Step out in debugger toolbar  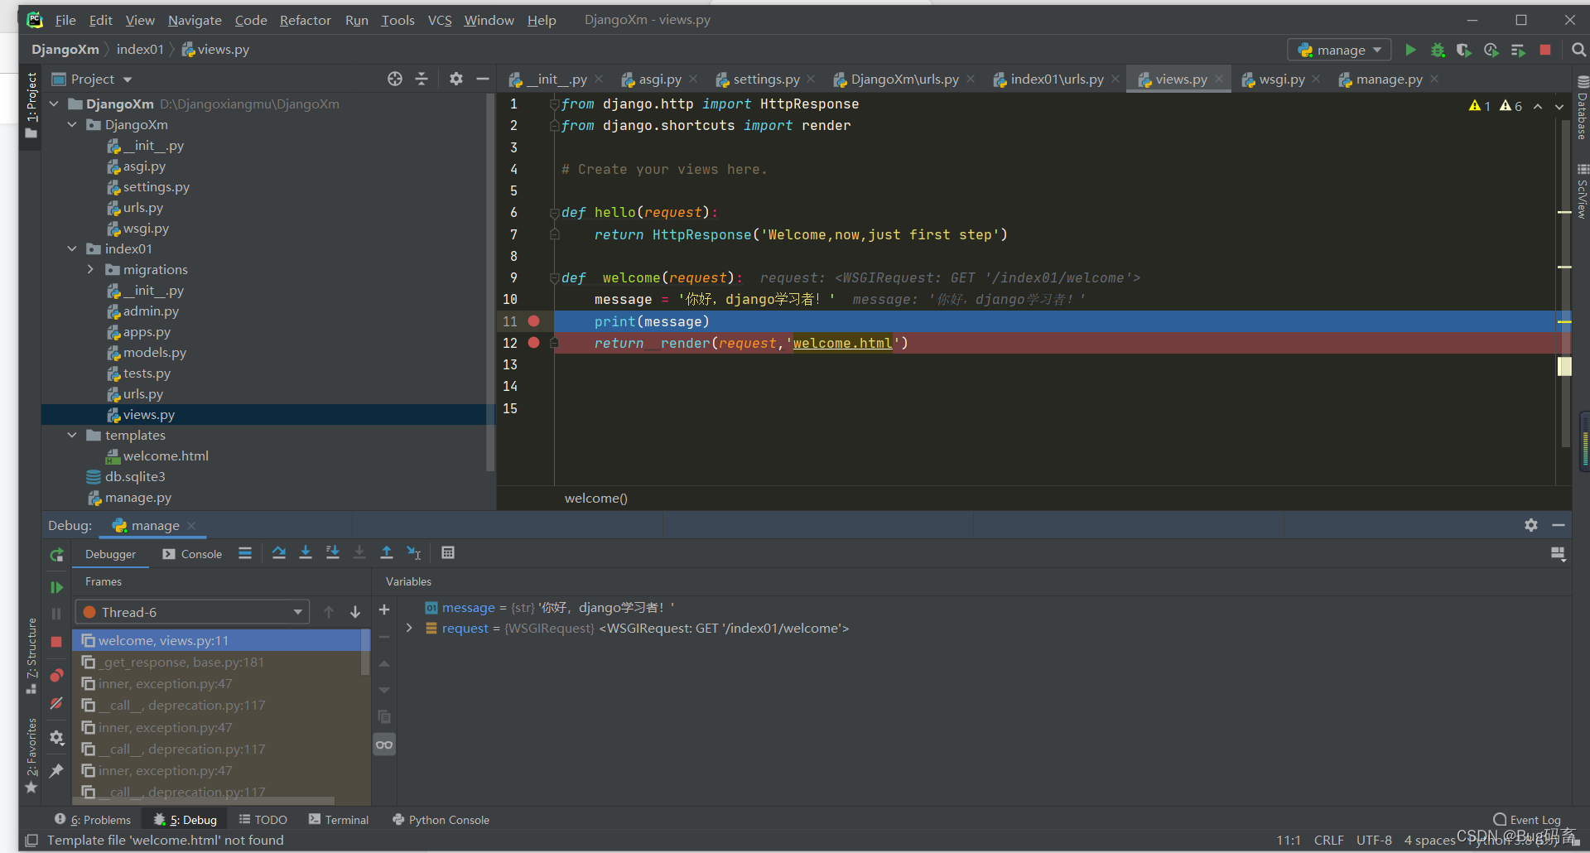pyautogui.click(x=387, y=552)
